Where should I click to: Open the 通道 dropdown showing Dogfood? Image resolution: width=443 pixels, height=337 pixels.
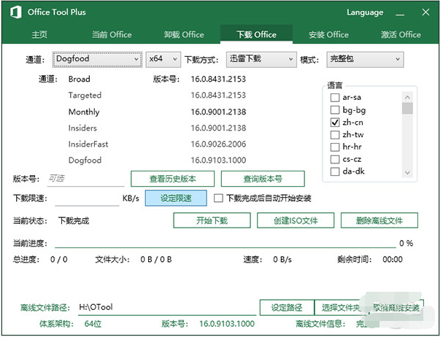coord(97,59)
